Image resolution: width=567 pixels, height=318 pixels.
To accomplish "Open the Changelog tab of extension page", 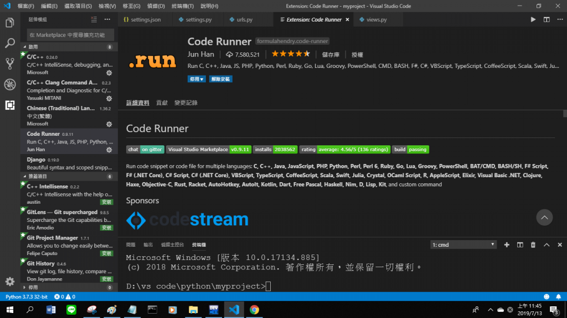I will pos(186,103).
